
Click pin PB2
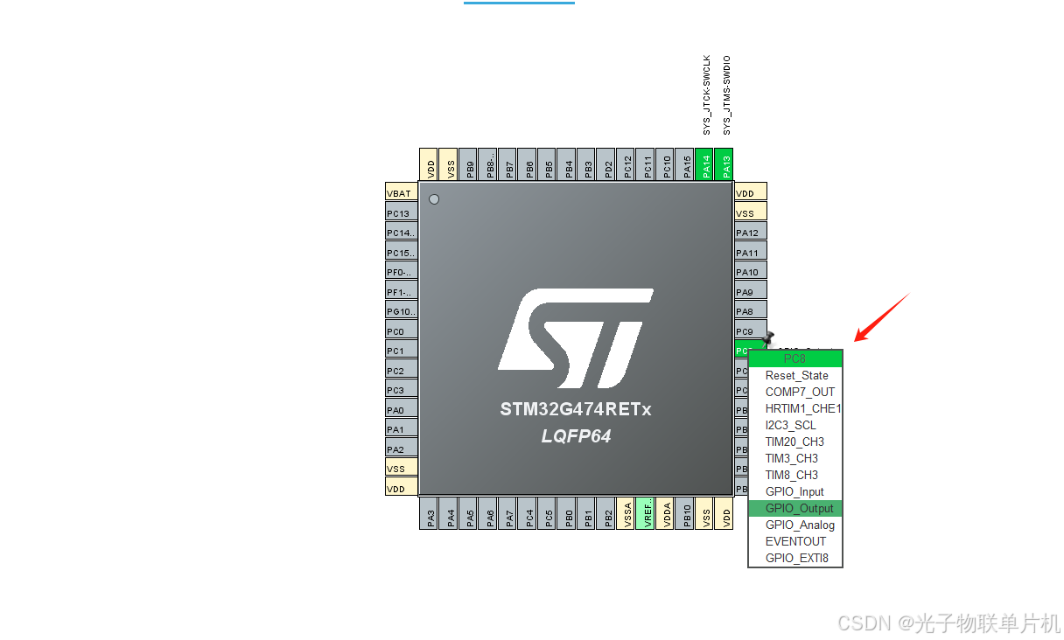click(607, 513)
